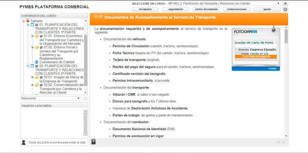Click the blue module icon of section 02
Image resolution: width=308 pixels, height=153 pixels.
pos(32,66)
